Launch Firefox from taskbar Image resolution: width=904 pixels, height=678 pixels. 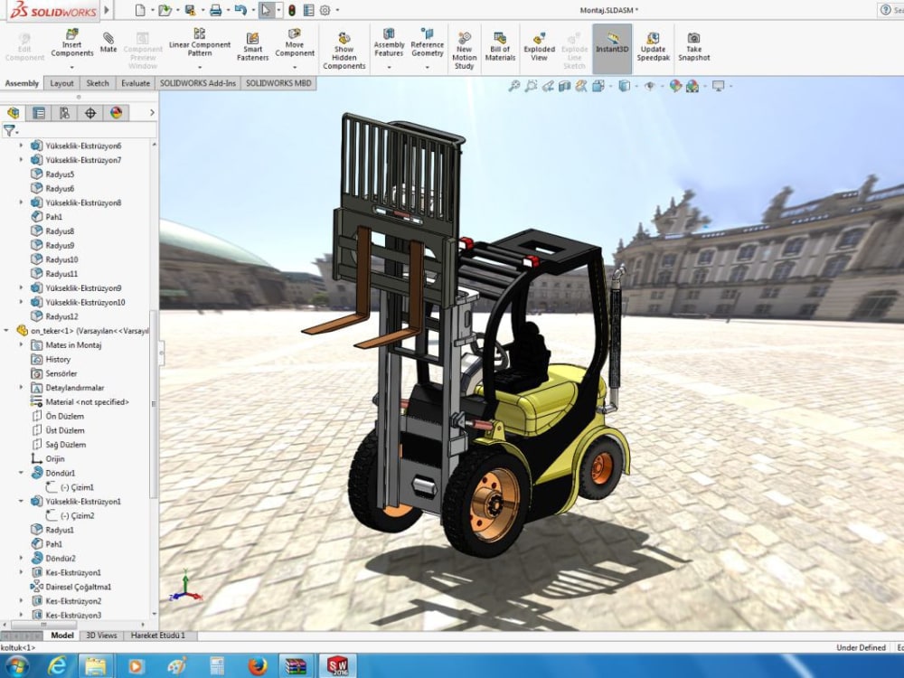pyautogui.click(x=257, y=666)
